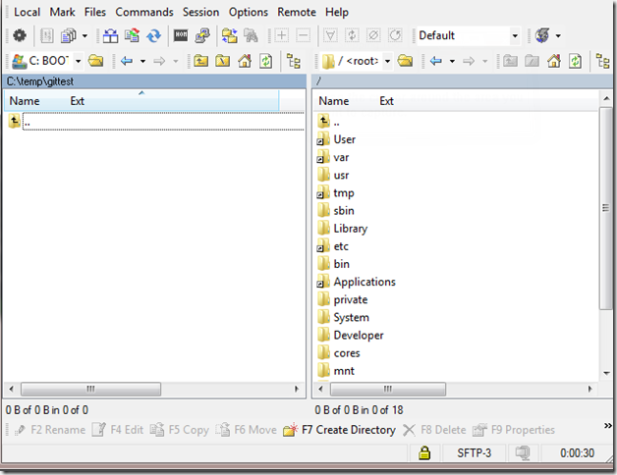Toggle local directory tree icon
Image resolution: width=617 pixels, height=475 pixels.
(294, 61)
